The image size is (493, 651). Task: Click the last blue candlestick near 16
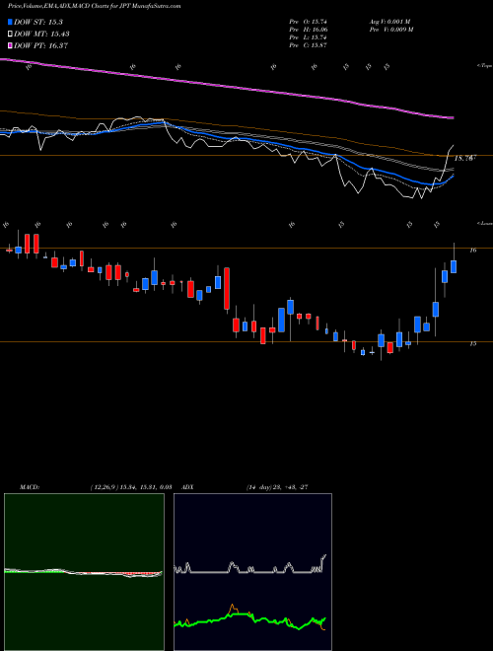(454, 266)
